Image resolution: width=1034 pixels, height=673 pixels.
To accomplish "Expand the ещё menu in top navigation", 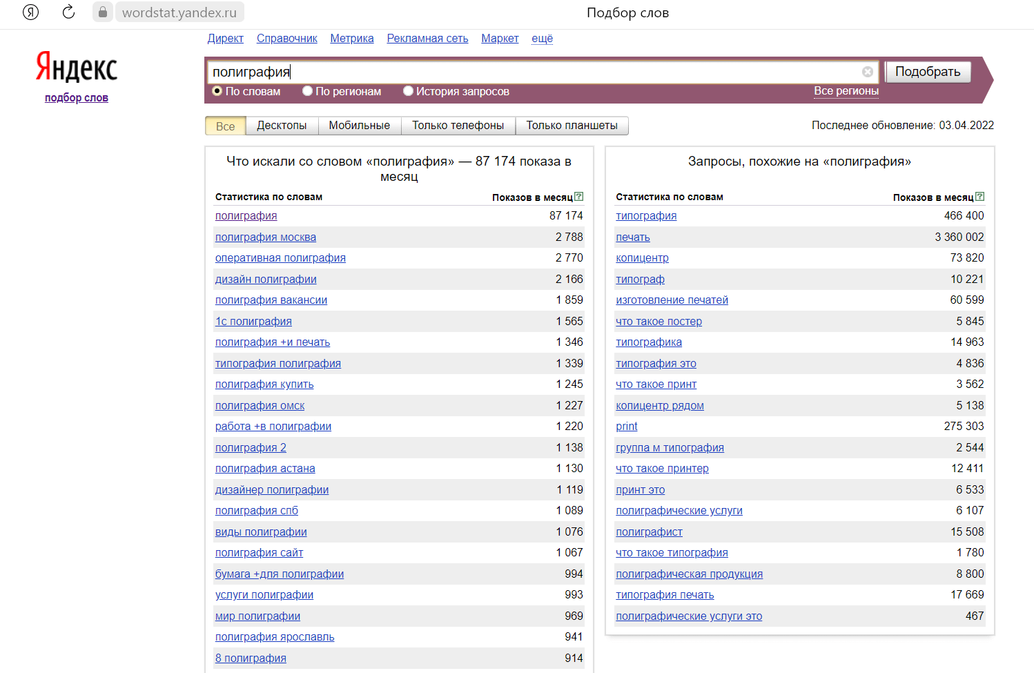I will 542,39.
